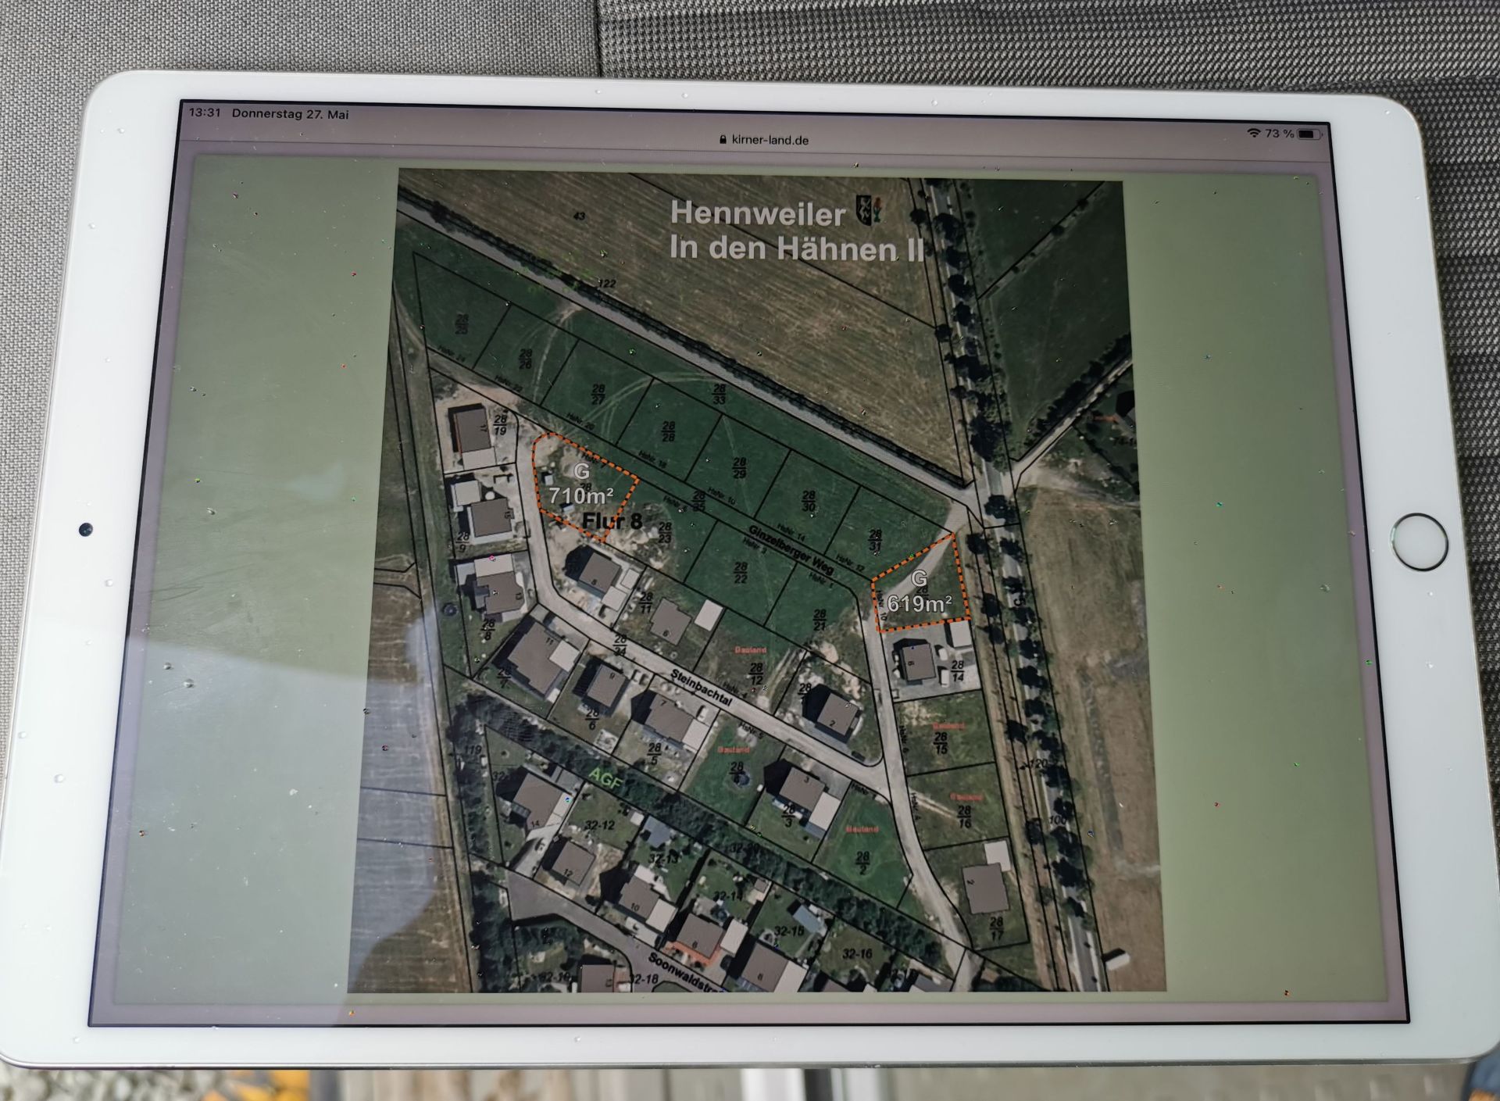The height and width of the screenshot is (1101, 1500).
Task: Tap the path number 122
Action: click(606, 284)
